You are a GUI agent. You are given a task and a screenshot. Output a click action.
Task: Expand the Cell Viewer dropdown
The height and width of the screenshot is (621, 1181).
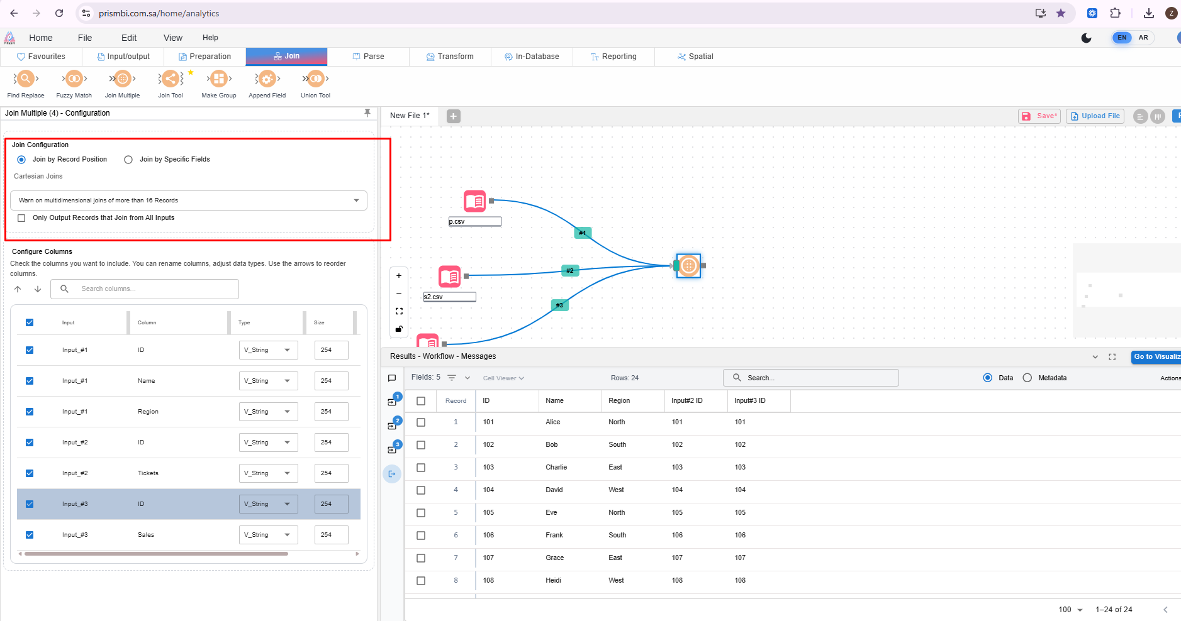[x=503, y=378]
